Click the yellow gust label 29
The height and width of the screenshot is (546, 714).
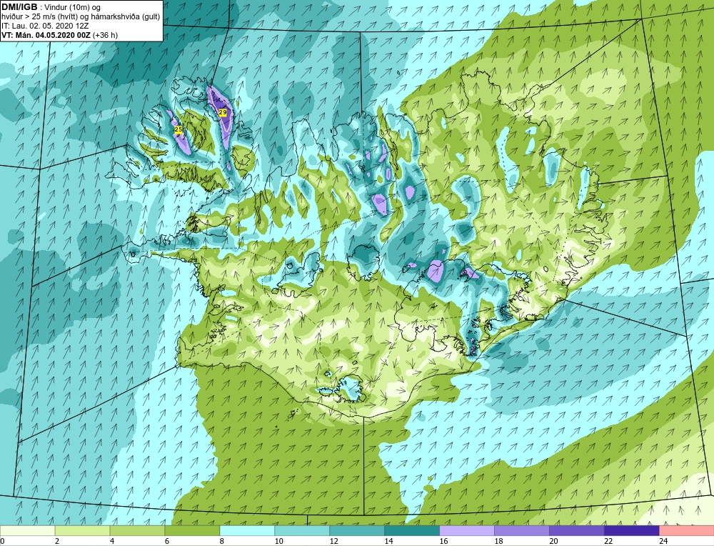point(223,113)
